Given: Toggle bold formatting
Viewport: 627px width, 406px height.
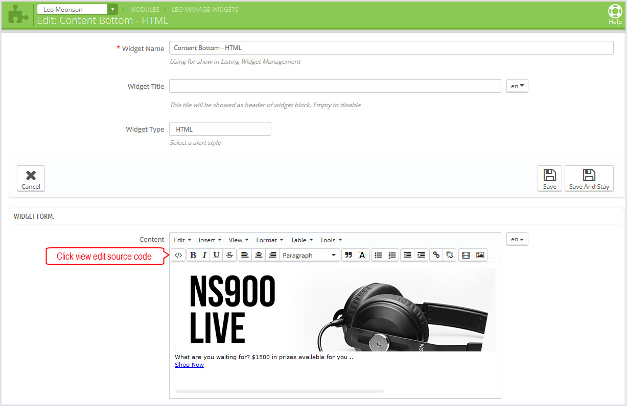Looking at the screenshot, I should tap(193, 255).
